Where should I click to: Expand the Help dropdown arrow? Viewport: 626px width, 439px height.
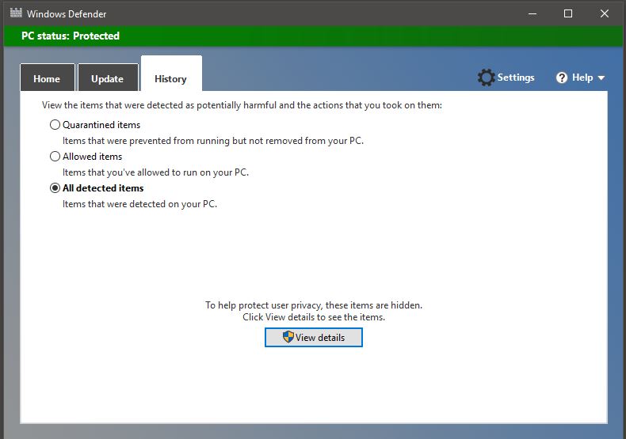pos(601,78)
